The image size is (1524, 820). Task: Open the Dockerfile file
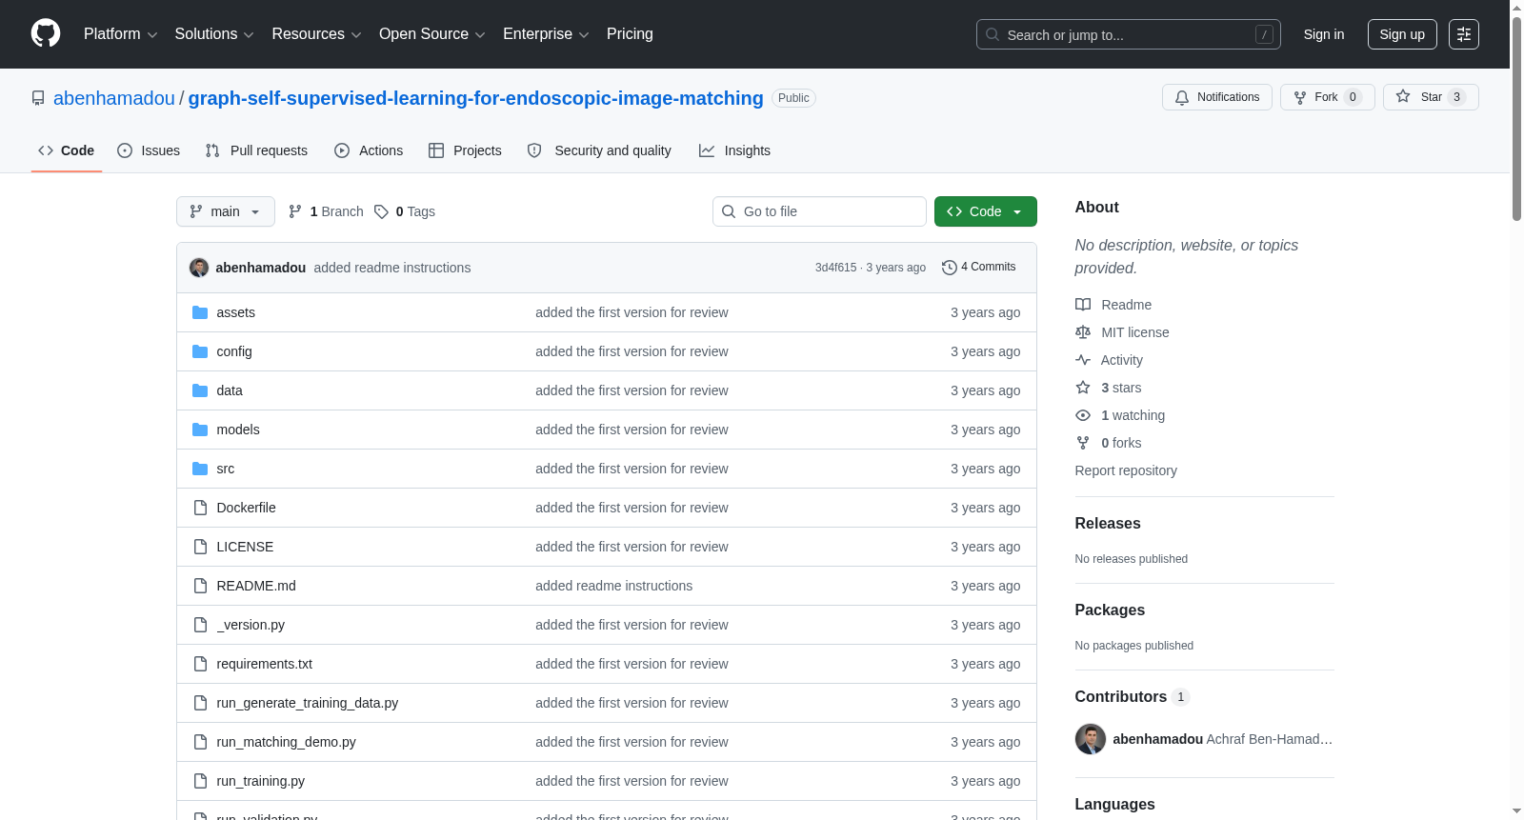(246, 508)
